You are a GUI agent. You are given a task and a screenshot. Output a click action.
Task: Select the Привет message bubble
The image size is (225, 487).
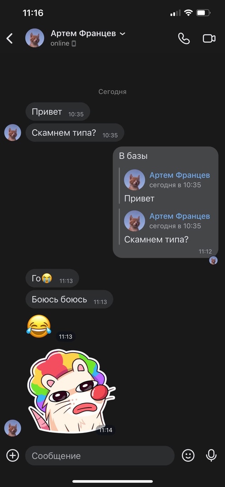click(58, 111)
